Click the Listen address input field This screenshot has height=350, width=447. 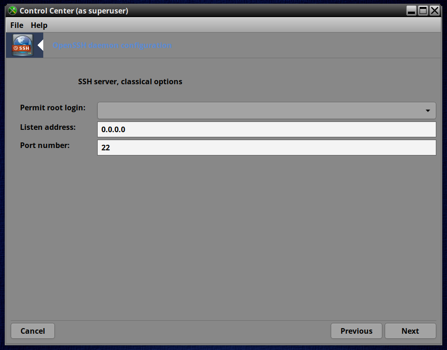tap(267, 129)
